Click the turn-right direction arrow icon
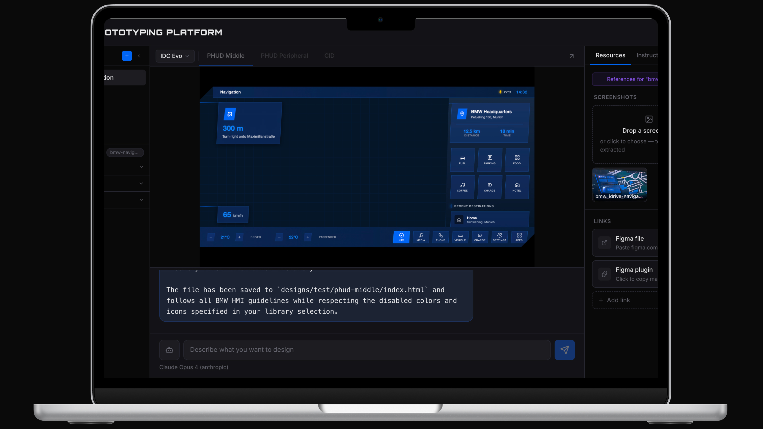763x429 pixels. [x=230, y=114]
